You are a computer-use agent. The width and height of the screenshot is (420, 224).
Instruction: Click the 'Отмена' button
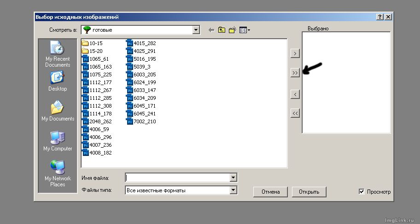click(x=270, y=192)
